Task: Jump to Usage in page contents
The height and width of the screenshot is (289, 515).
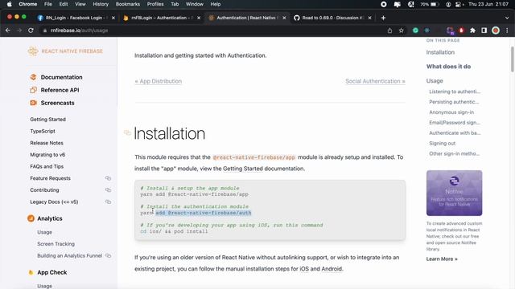Action: [435, 80]
